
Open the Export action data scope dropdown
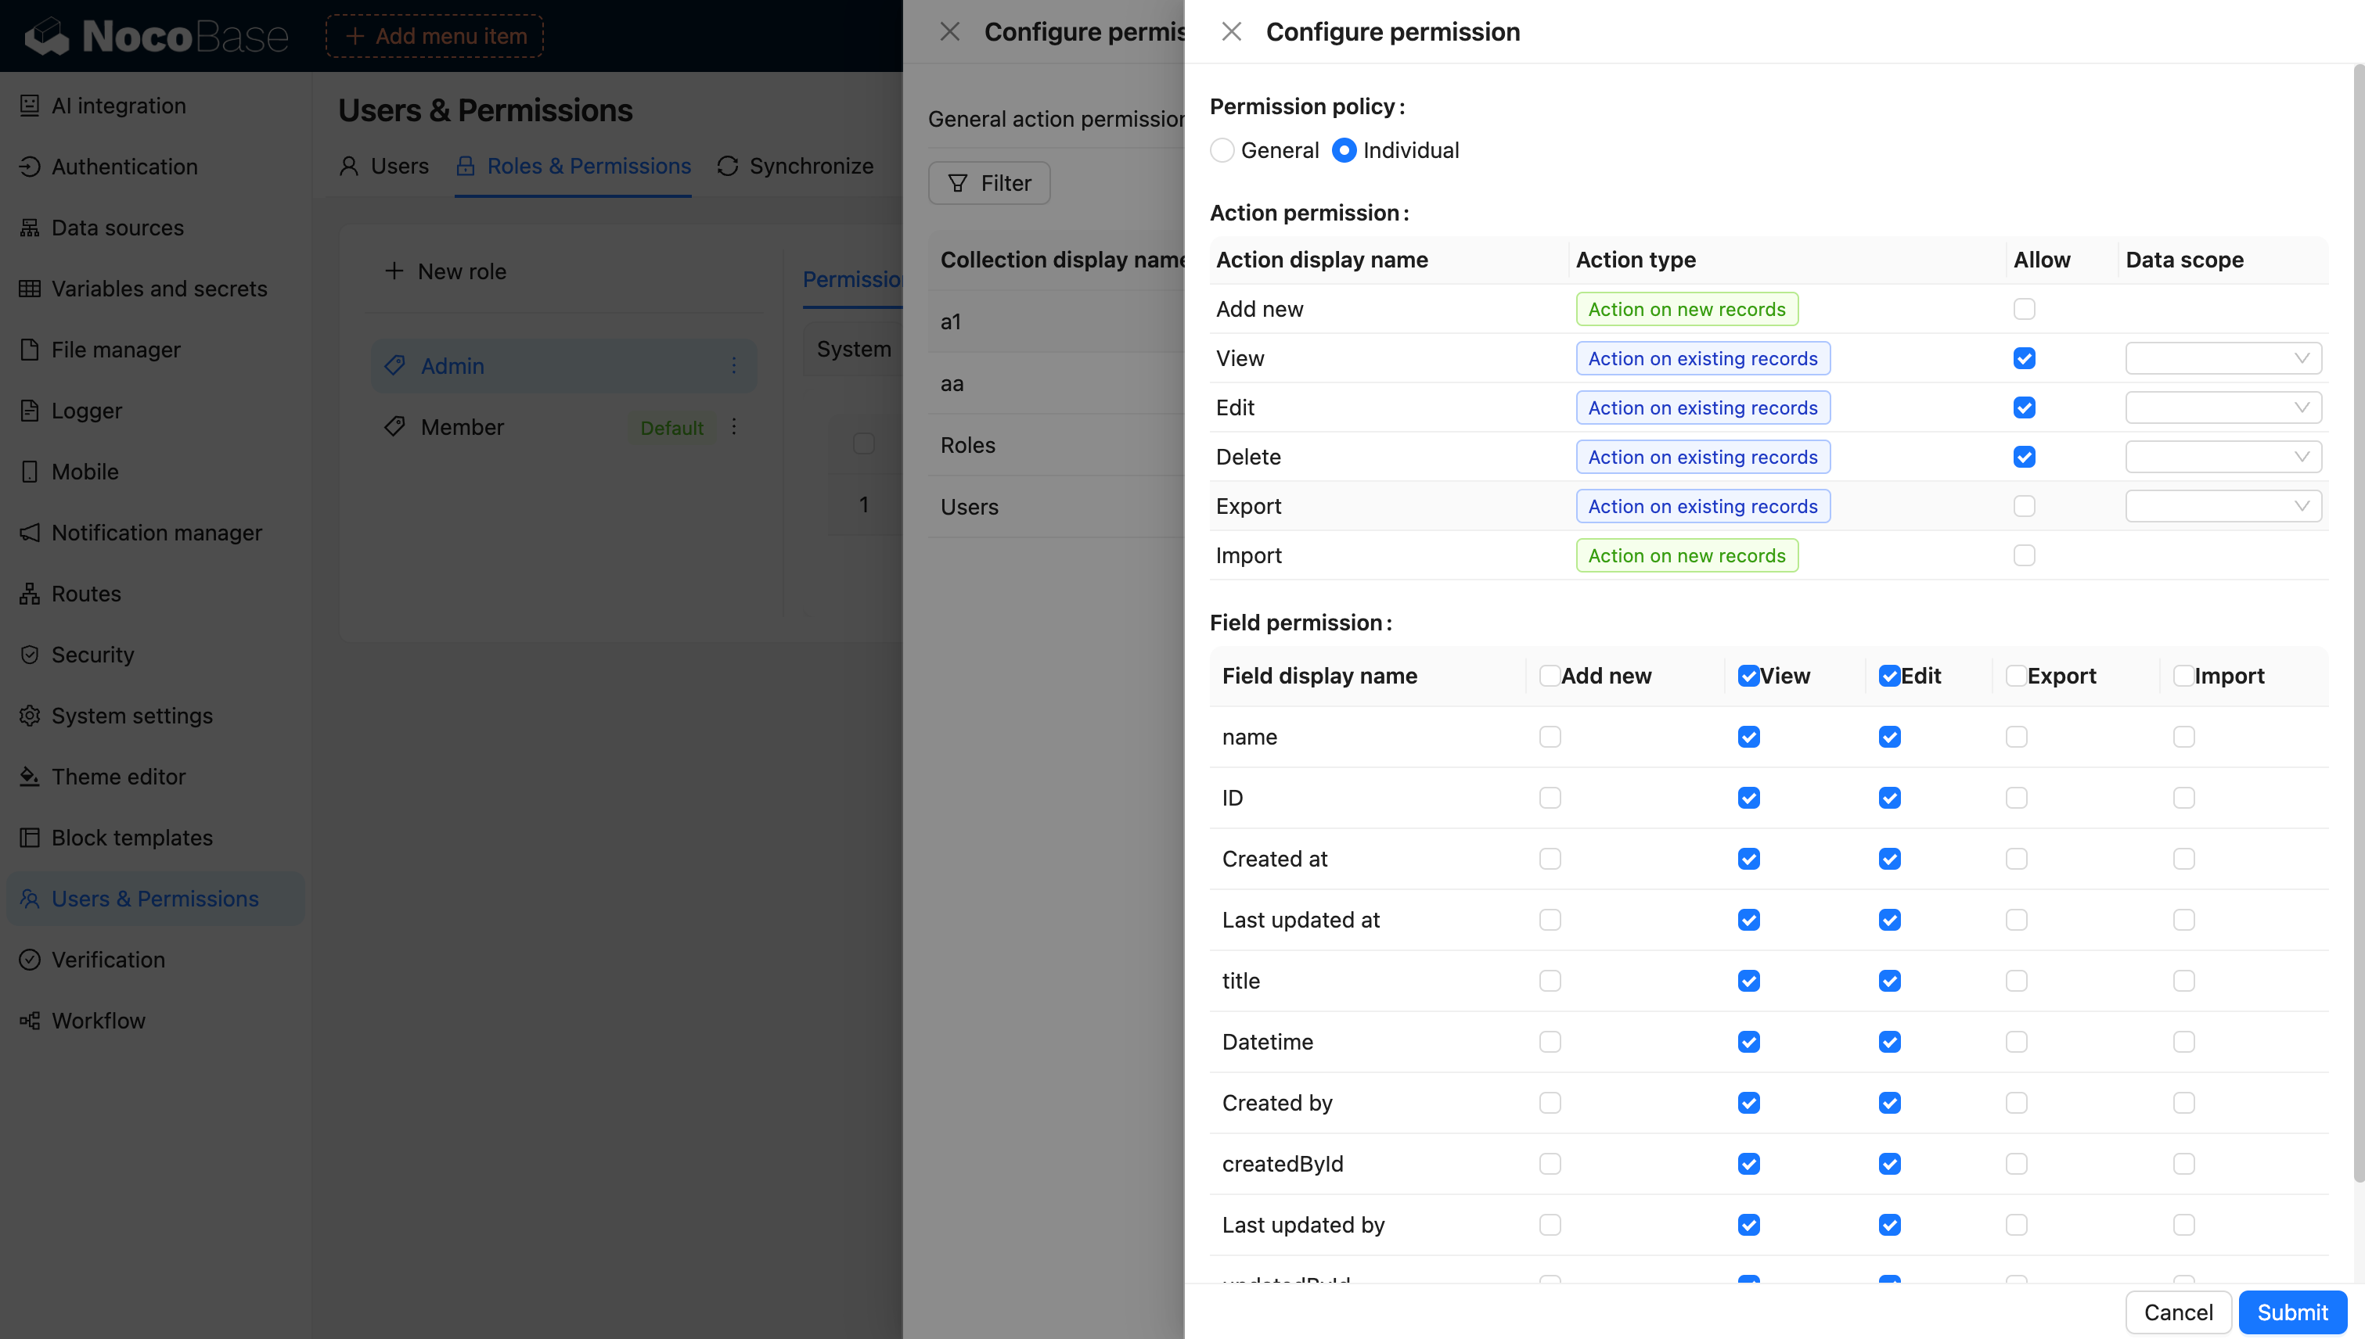[2223, 507]
